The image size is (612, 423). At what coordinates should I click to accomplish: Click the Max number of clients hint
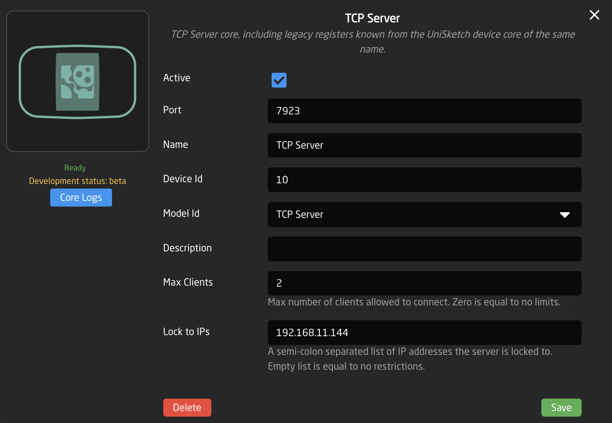tap(414, 302)
